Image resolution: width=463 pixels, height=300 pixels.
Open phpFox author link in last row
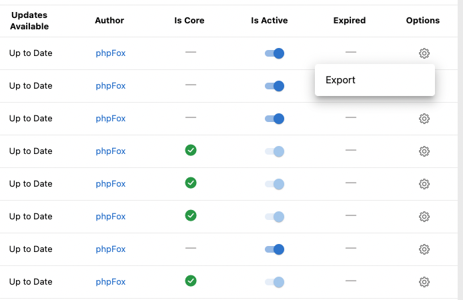tap(111, 282)
